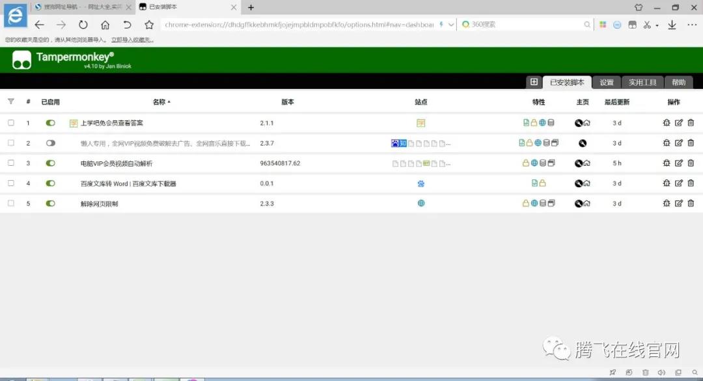
Task: Click the 立即导入收藏夹 link
Action: point(132,40)
